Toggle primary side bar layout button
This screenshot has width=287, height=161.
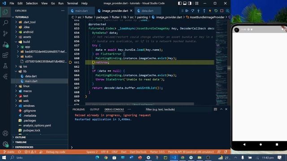[x=180, y=3]
